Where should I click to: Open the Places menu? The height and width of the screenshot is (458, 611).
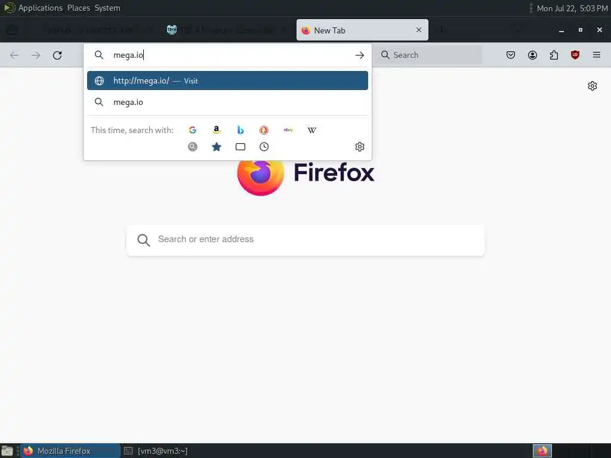coord(78,8)
